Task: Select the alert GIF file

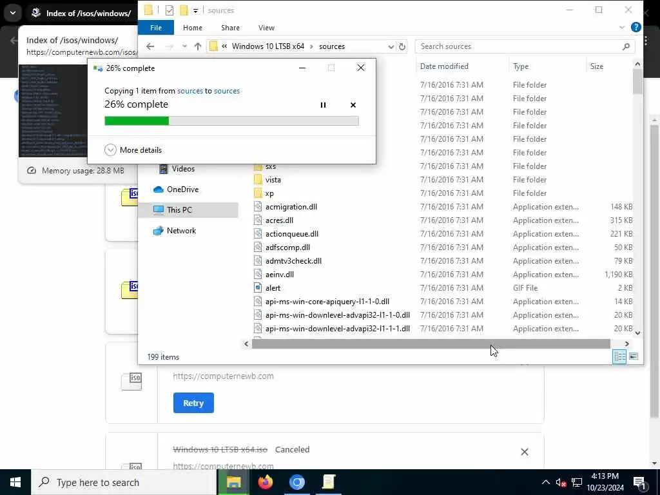Action: coord(273,288)
